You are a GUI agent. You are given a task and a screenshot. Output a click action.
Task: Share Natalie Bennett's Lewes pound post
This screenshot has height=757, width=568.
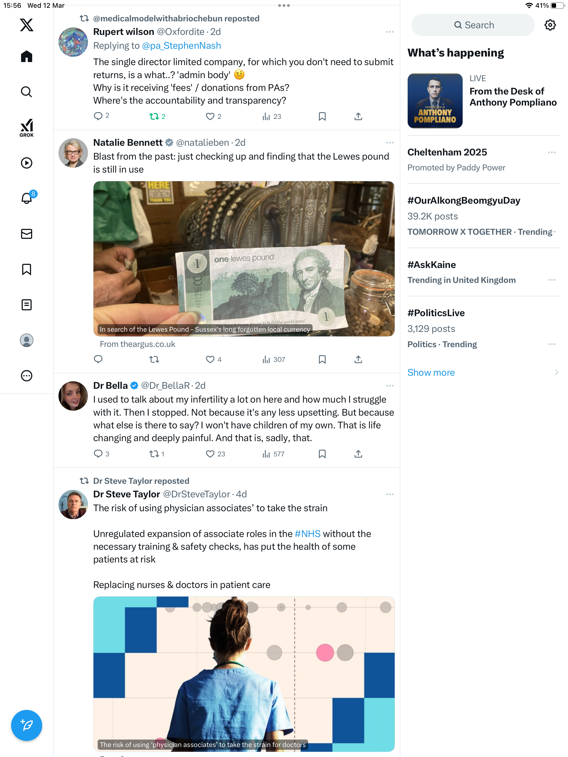[358, 359]
